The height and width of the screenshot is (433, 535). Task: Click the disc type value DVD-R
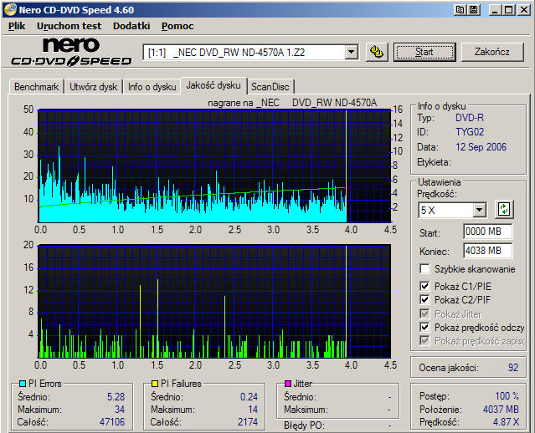(x=470, y=118)
